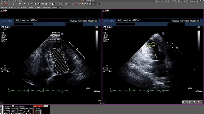Open the layout grid dropdown arrow
Viewport: 204px width, 114px height.
coord(92,4)
